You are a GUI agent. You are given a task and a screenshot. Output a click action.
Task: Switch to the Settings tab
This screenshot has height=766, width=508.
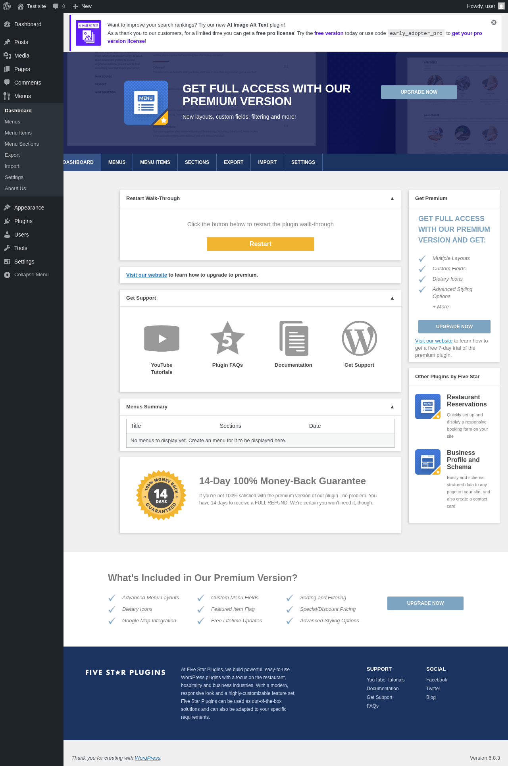(303, 162)
